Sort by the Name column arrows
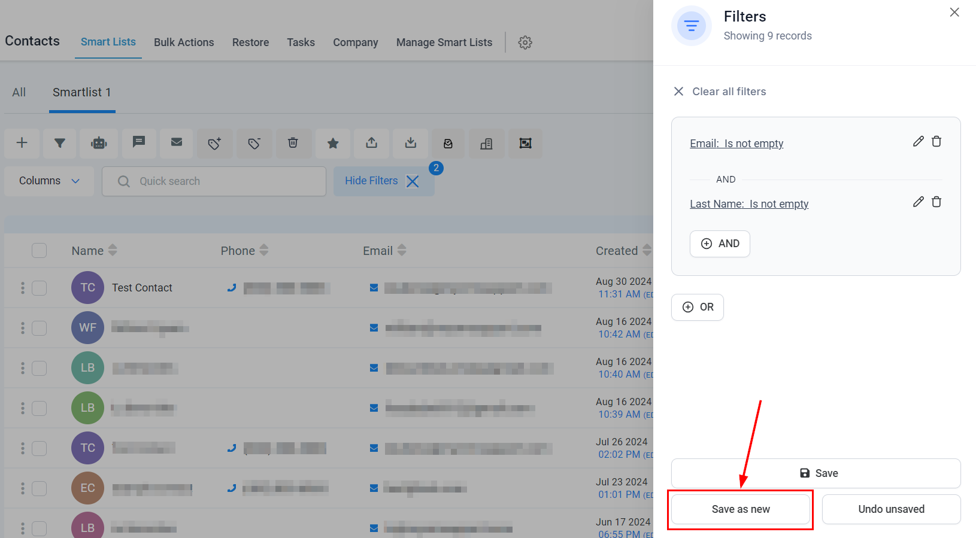Image resolution: width=976 pixels, height=538 pixels. (x=113, y=250)
